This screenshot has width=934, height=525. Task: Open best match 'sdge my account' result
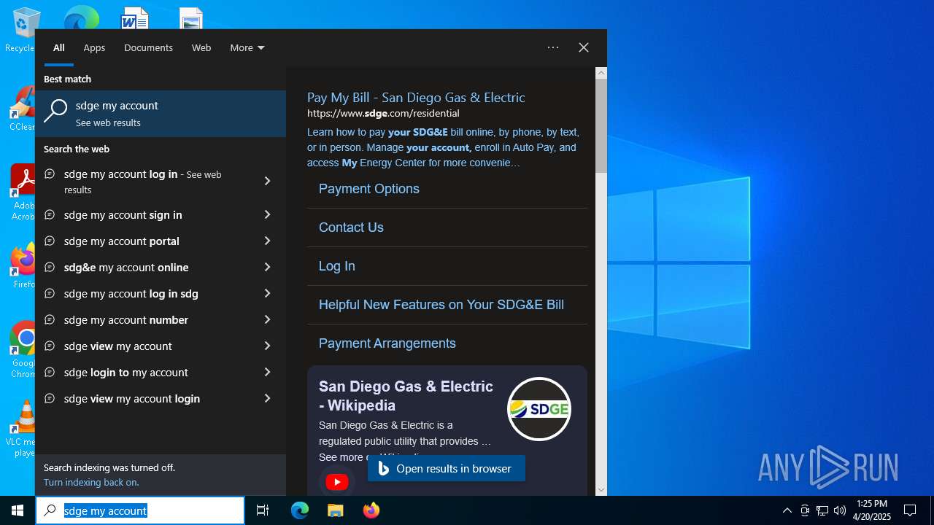pyautogui.click(x=161, y=114)
